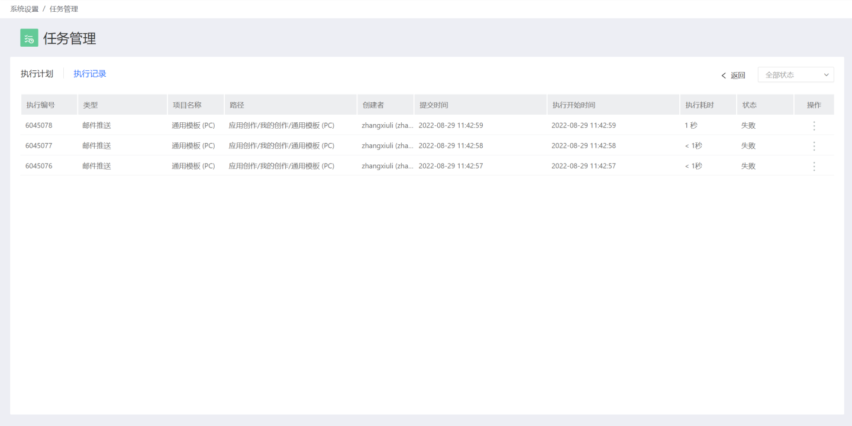Click the 失败 status for execution 6045077
This screenshot has height=426, width=852.
point(748,146)
